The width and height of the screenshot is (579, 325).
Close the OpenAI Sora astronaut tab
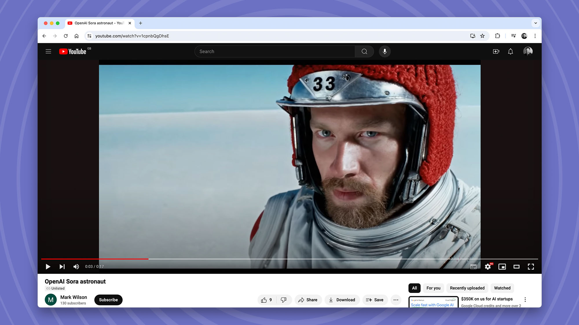(130, 23)
